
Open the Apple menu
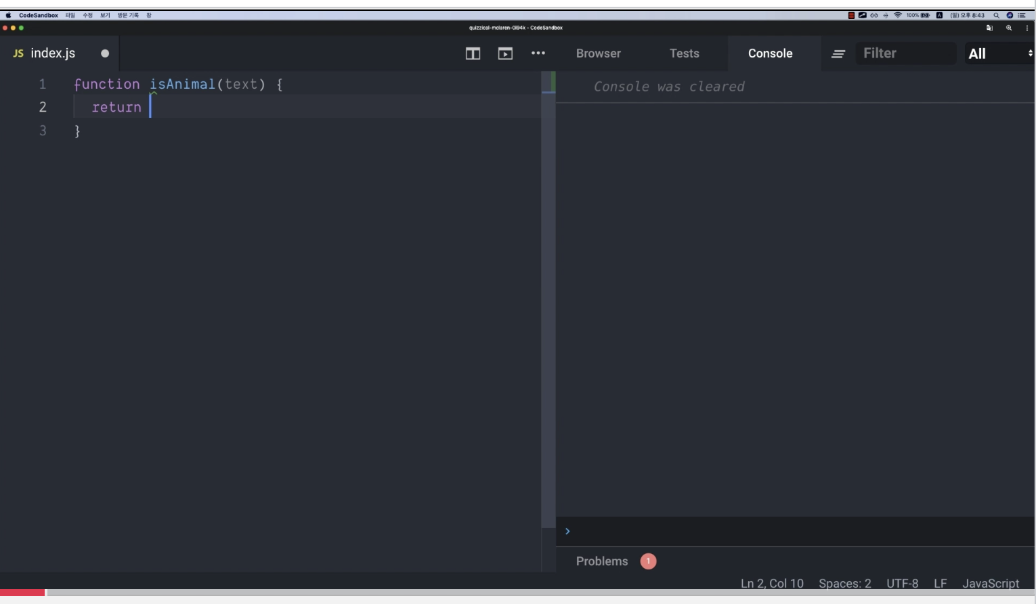pos(8,15)
